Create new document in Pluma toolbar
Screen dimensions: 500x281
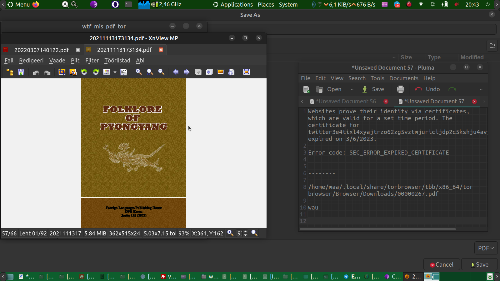click(x=306, y=89)
